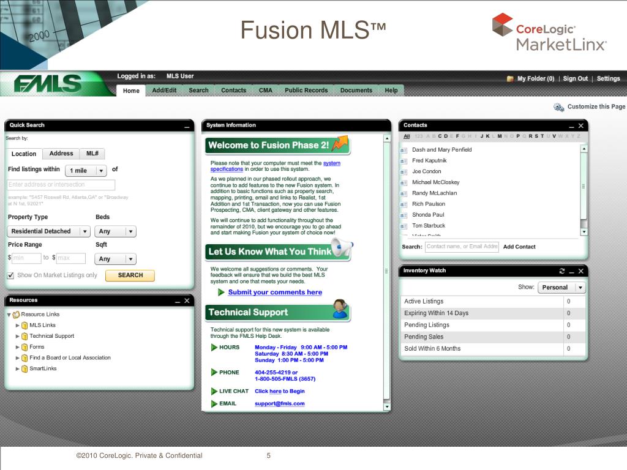Toggle Show On Market Listings only checkbox

click(11, 275)
